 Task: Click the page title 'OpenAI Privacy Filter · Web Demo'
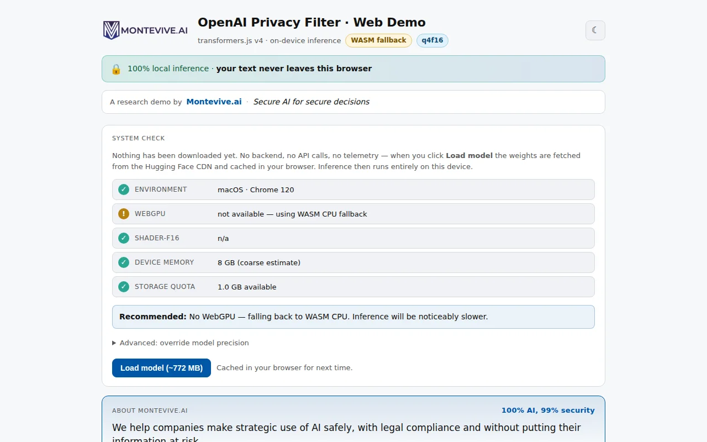pyautogui.click(x=312, y=23)
